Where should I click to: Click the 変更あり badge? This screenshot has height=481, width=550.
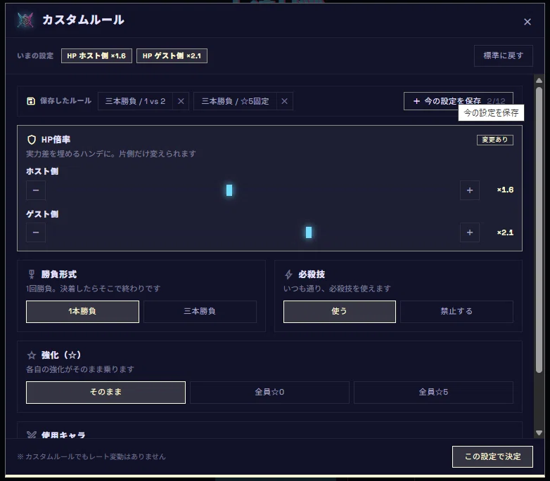(495, 140)
